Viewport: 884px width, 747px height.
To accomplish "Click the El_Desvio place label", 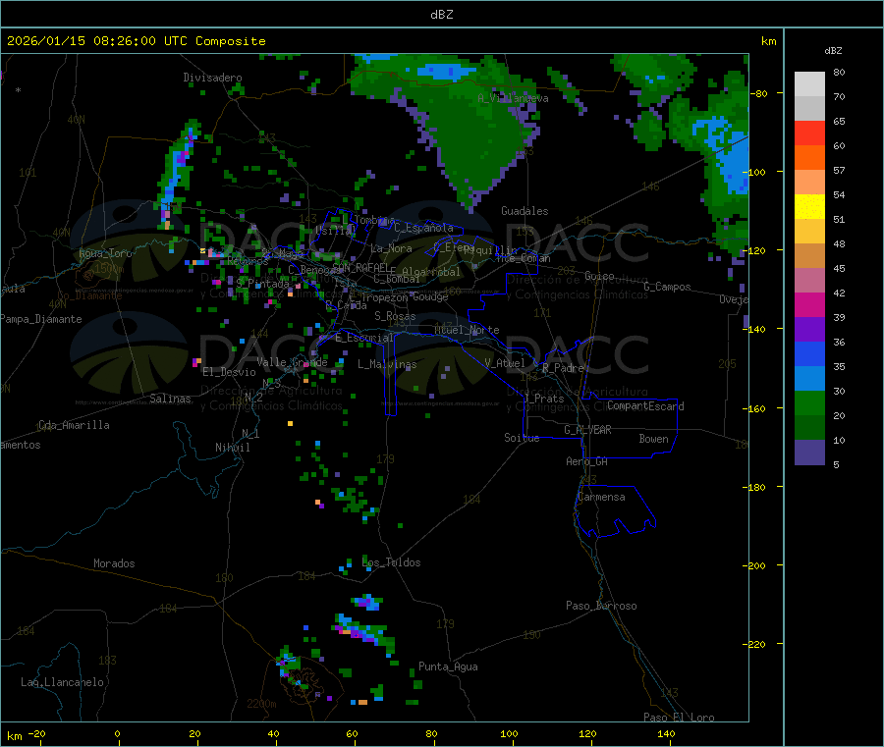I will coord(230,372).
